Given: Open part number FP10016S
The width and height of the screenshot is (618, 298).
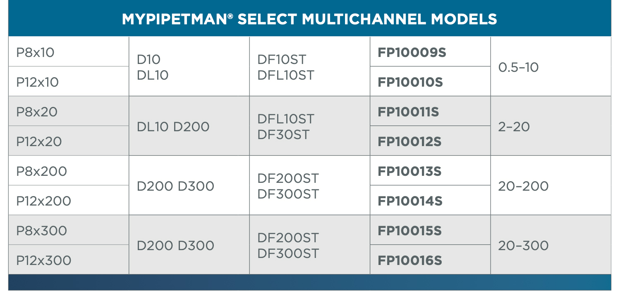Looking at the screenshot, I should (x=410, y=260).
